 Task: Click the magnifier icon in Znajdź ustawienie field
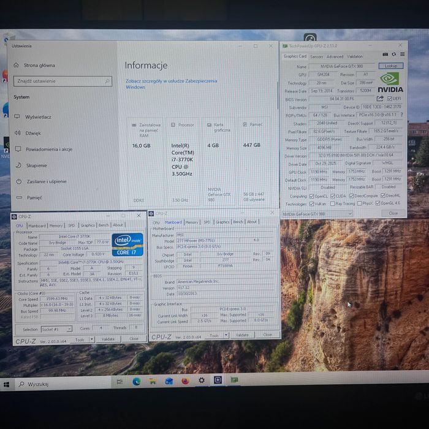tap(107, 81)
